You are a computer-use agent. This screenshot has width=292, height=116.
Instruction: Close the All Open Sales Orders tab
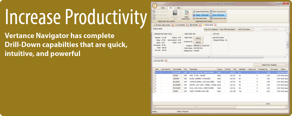[172, 25]
